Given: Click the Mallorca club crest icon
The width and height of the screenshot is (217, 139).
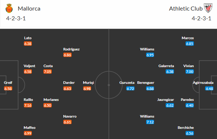Looking at the screenshot, I should tap(9, 8).
